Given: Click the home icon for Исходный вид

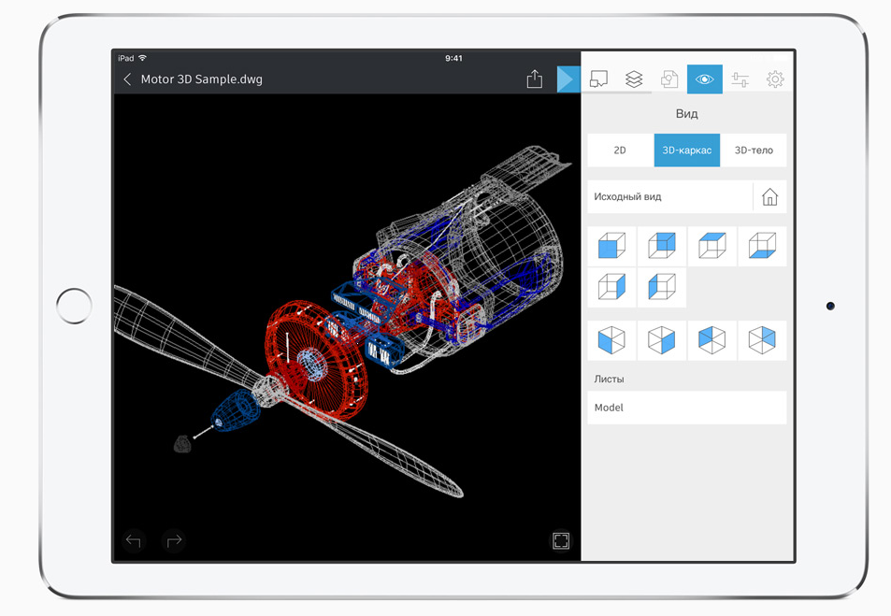Looking at the screenshot, I should 770,196.
